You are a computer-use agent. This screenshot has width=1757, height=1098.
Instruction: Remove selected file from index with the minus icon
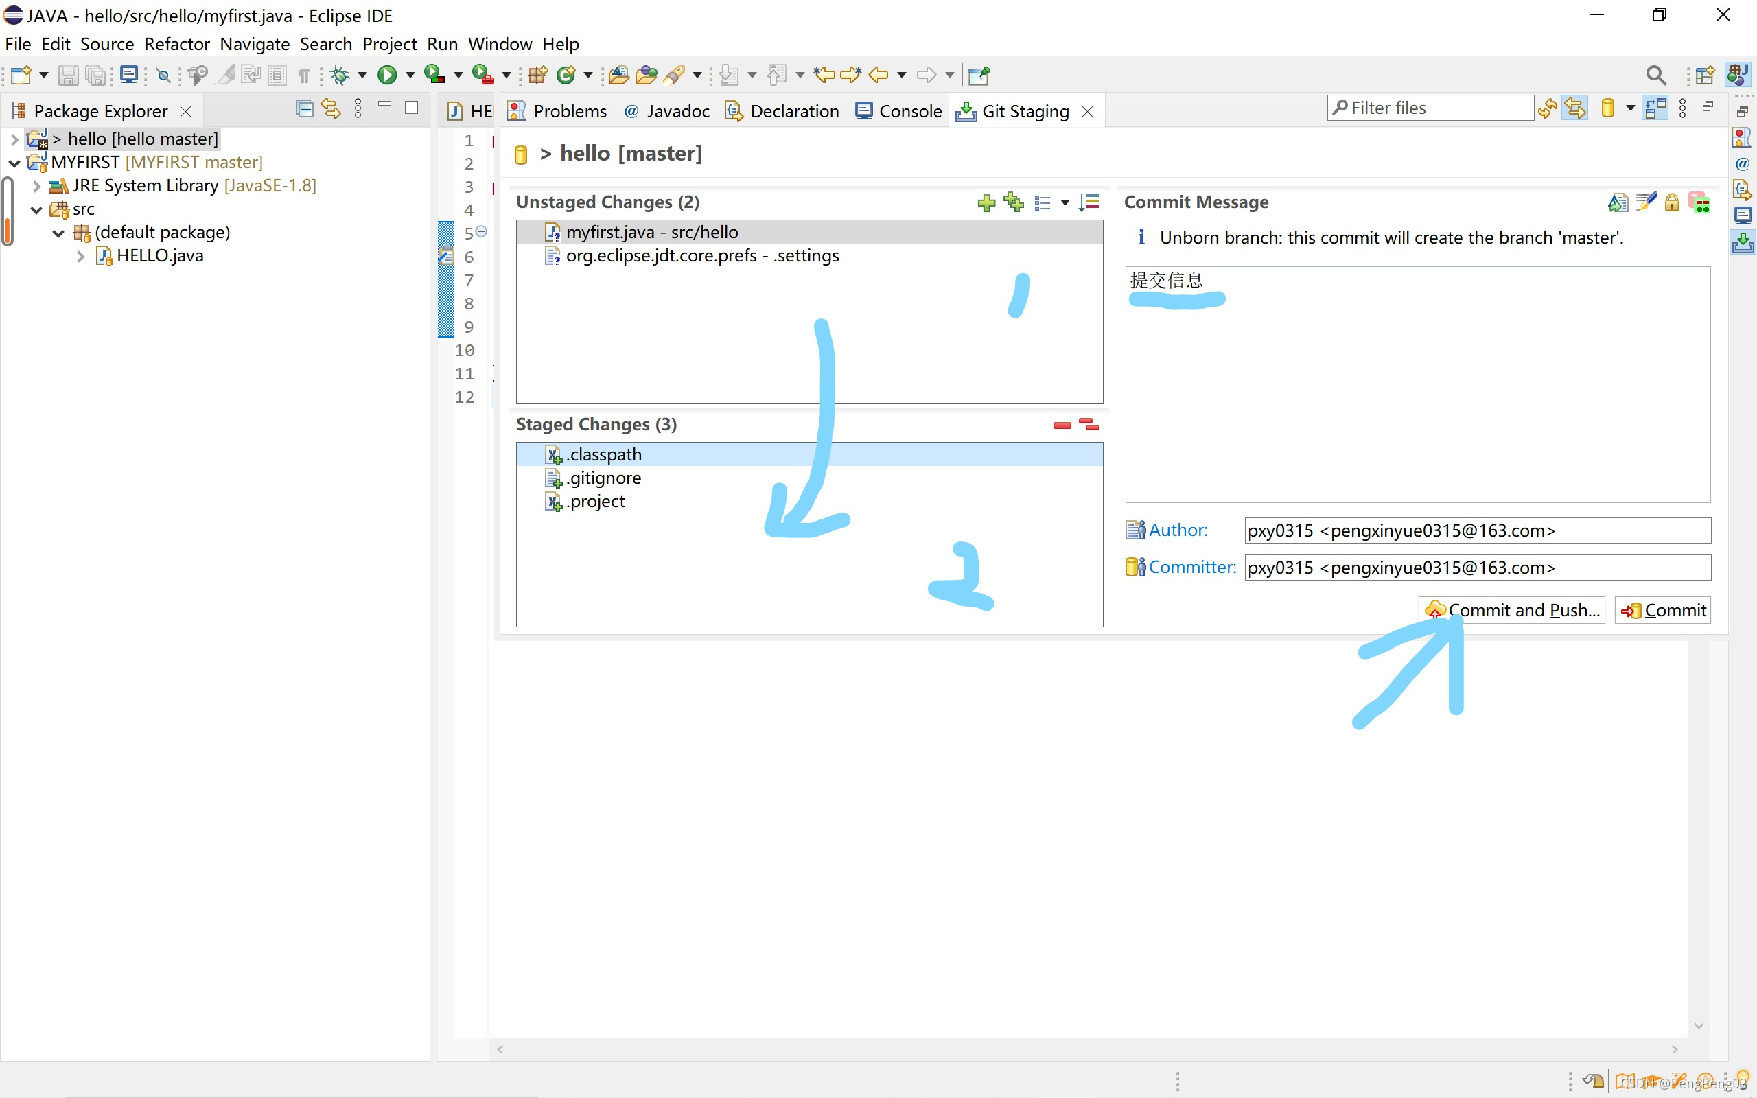coord(1062,425)
